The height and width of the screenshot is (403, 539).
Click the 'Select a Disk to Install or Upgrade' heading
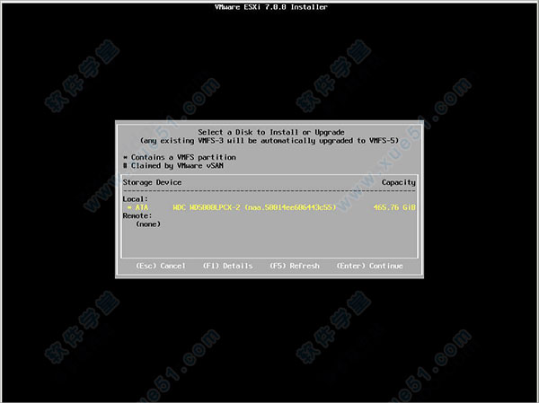point(271,132)
